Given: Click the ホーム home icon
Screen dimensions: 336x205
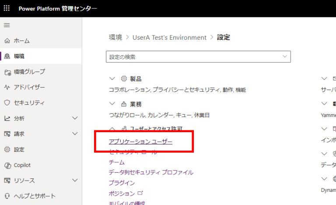Looking at the screenshot, I should 7,41.
